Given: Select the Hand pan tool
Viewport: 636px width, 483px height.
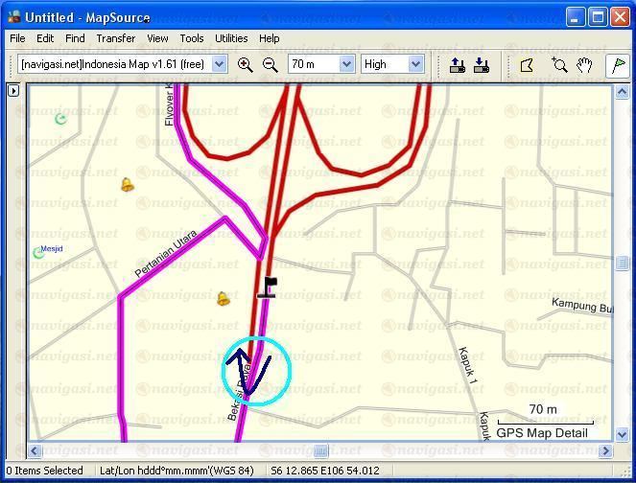Looking at the screenshot, I should point(584,64).
